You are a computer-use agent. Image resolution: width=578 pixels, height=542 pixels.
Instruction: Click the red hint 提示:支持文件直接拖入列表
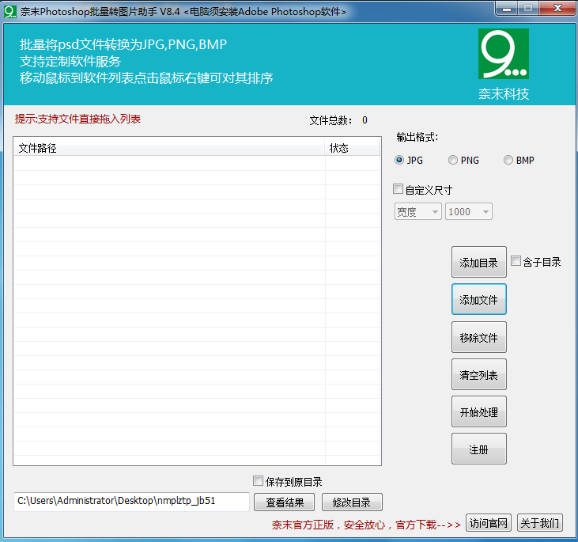[77, 119]
